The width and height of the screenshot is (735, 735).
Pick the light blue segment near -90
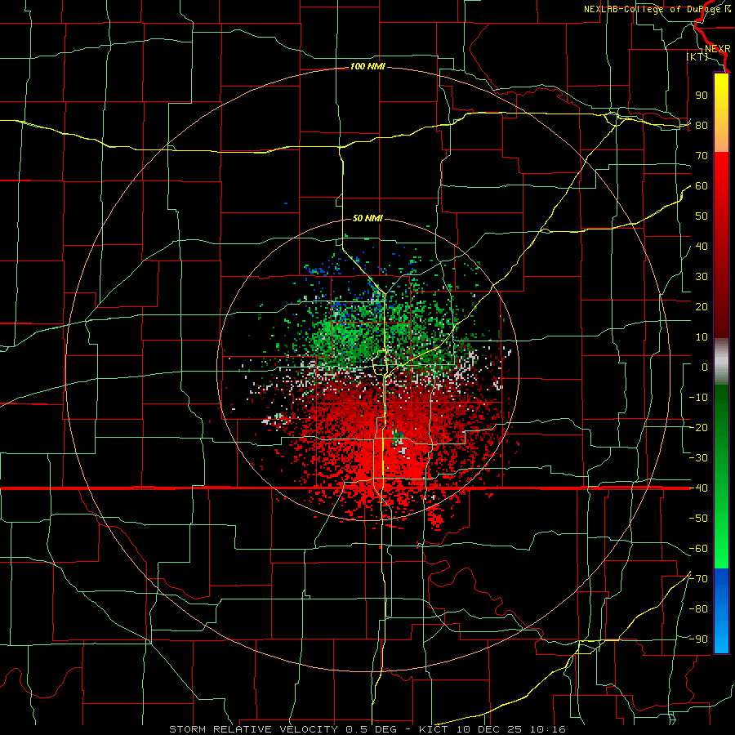[x=721, y=638]
